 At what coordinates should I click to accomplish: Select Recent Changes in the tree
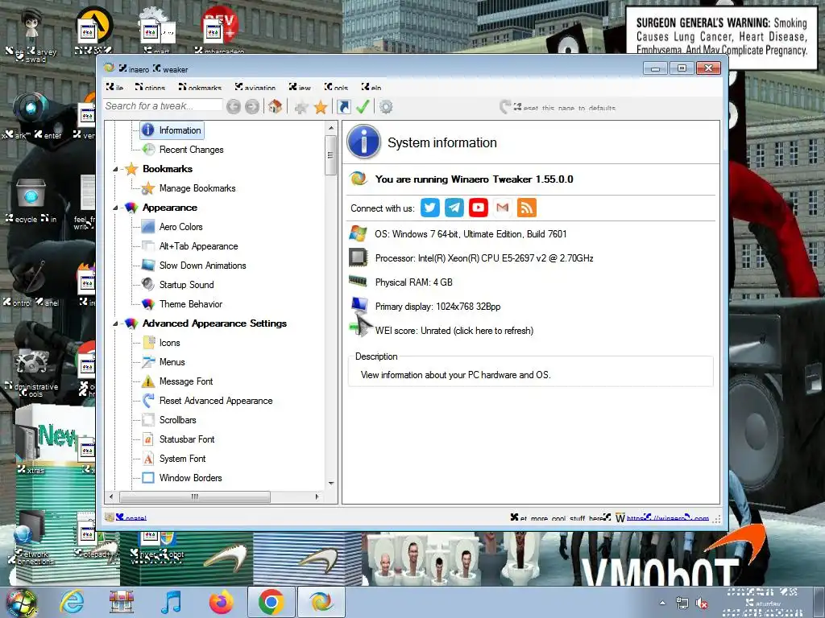pos(191,150)
